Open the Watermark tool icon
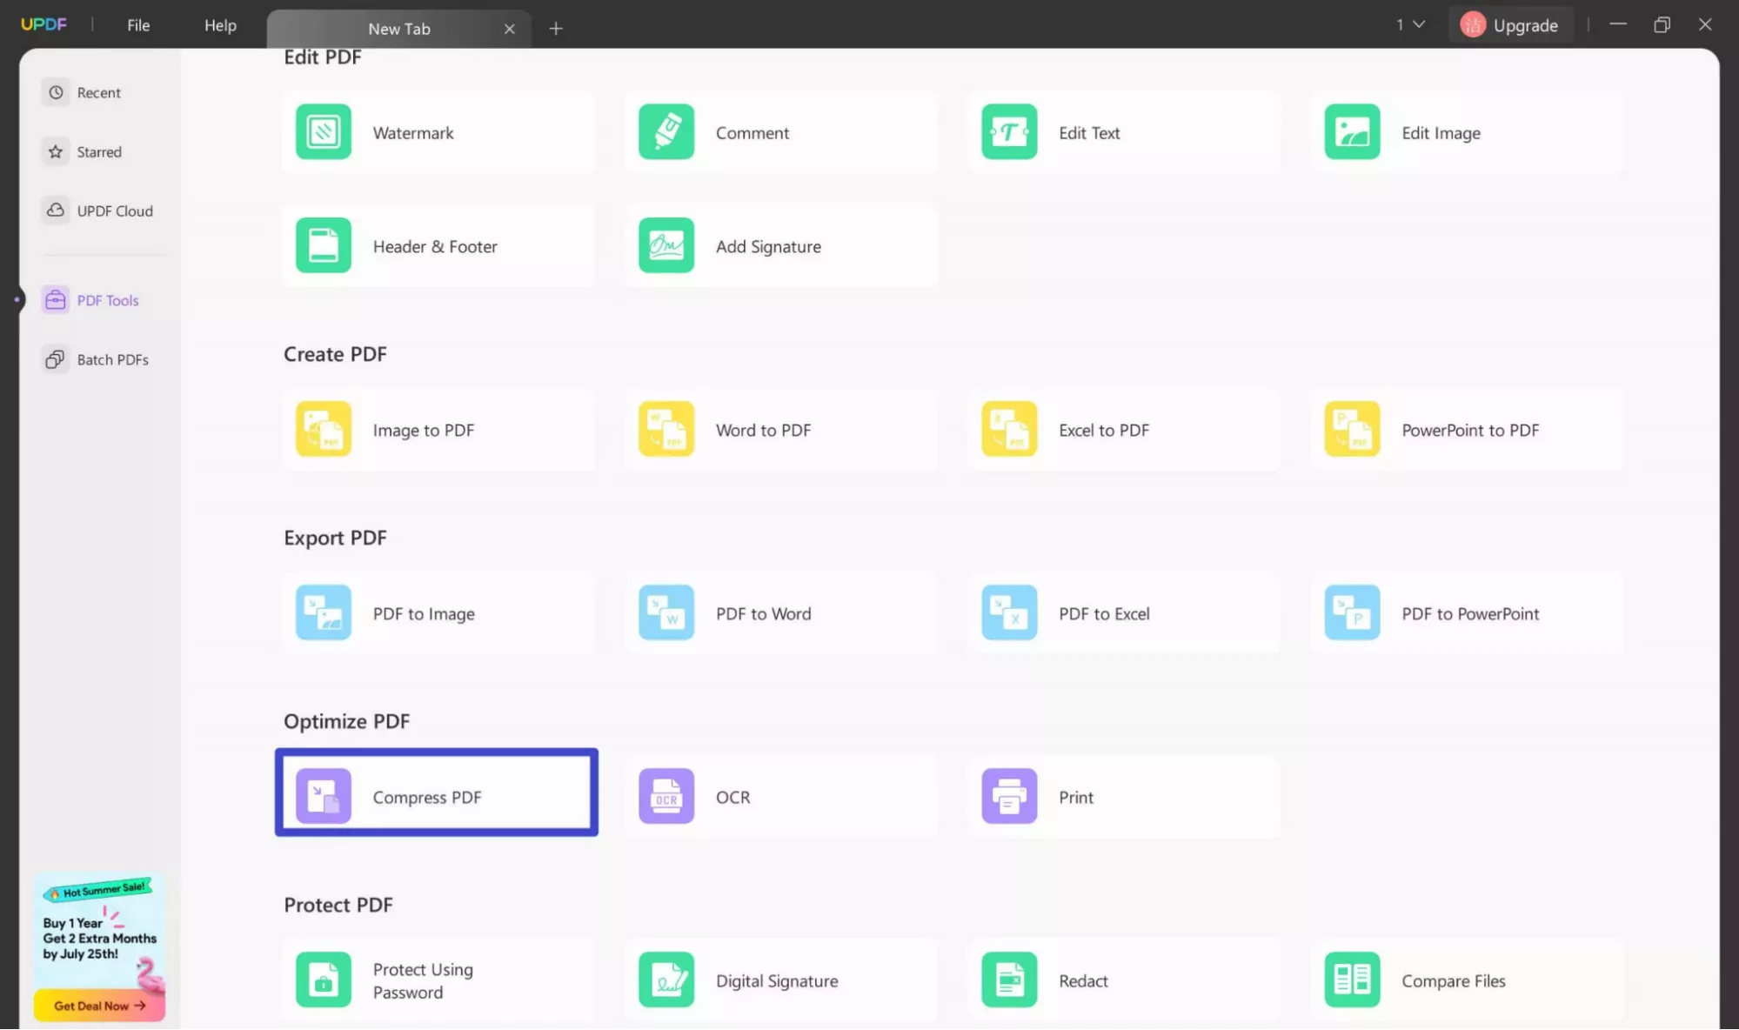 (324, 132)
